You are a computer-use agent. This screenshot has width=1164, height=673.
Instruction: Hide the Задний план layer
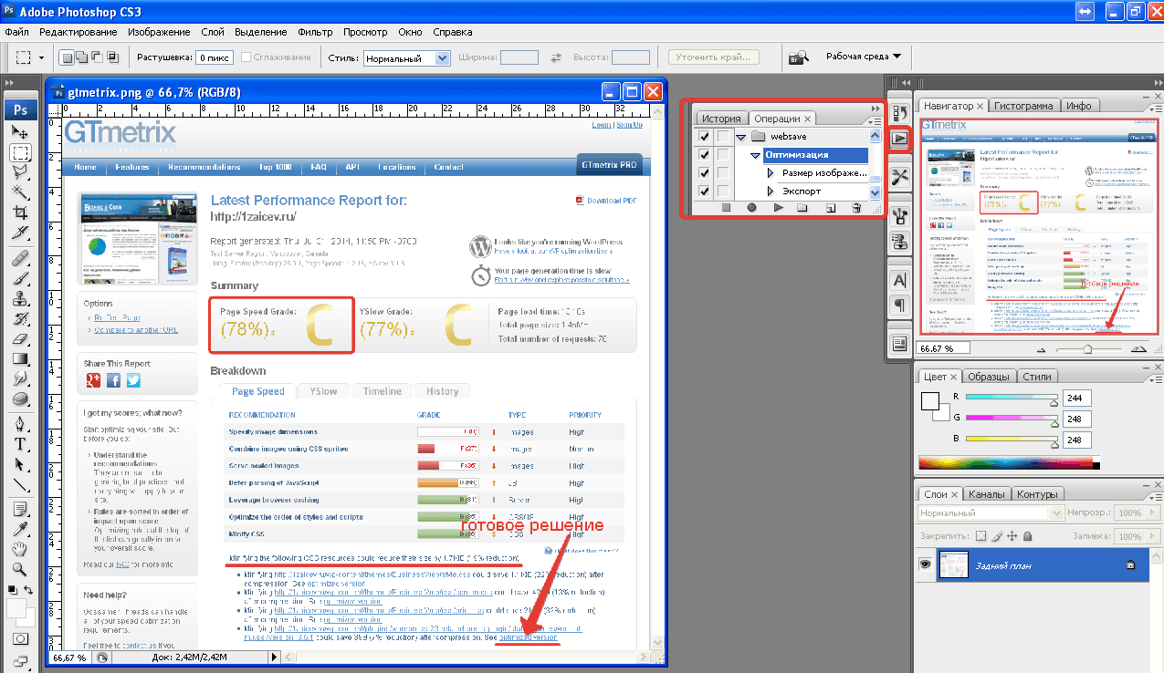926,565
